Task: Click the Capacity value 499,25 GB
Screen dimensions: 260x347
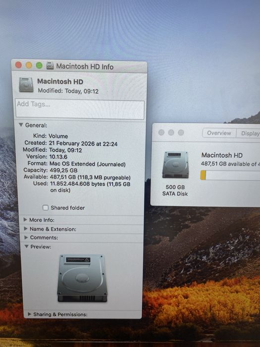Action: pos(63,170)
